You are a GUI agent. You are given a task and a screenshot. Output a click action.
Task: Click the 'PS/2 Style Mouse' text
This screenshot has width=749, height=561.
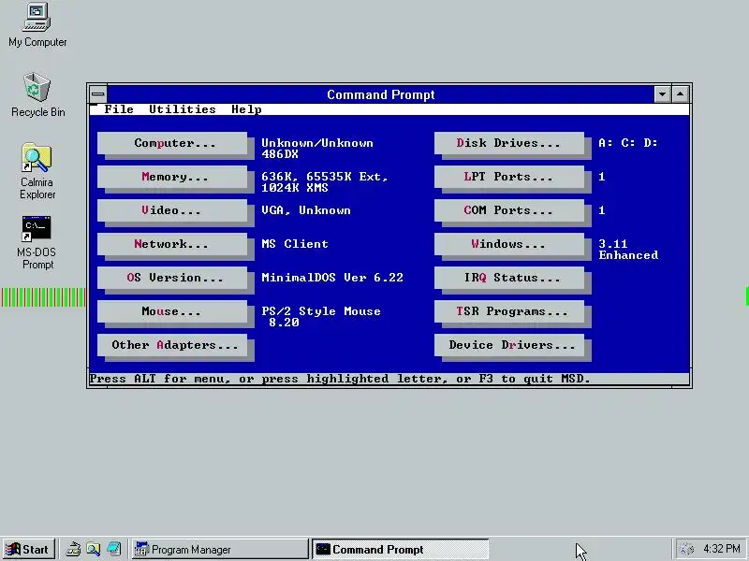(321, 311)
